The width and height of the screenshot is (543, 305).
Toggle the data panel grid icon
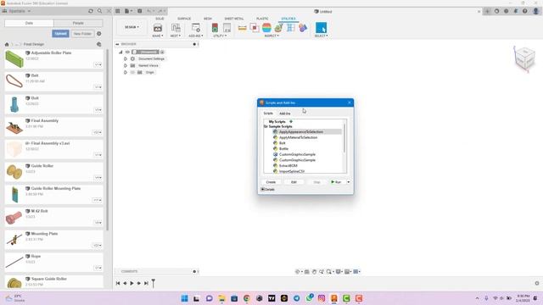pyautogui.click(x=118, y=11)
